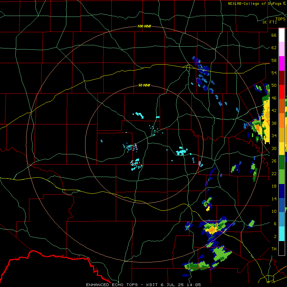This screenshot has width=287, height=287.
Task: Click the 10 value on the scale
Action: (274, 211)
